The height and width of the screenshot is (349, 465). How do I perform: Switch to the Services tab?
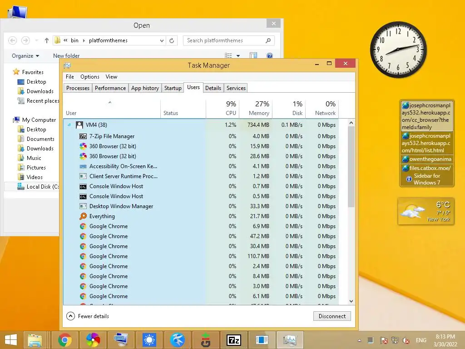coord(236,88)
